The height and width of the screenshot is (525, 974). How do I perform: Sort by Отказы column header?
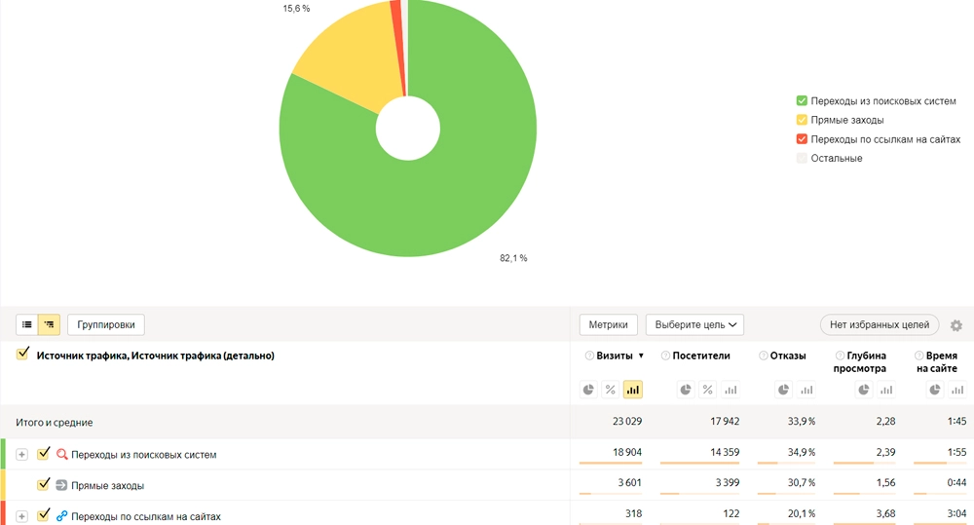[x=788, y=356]
